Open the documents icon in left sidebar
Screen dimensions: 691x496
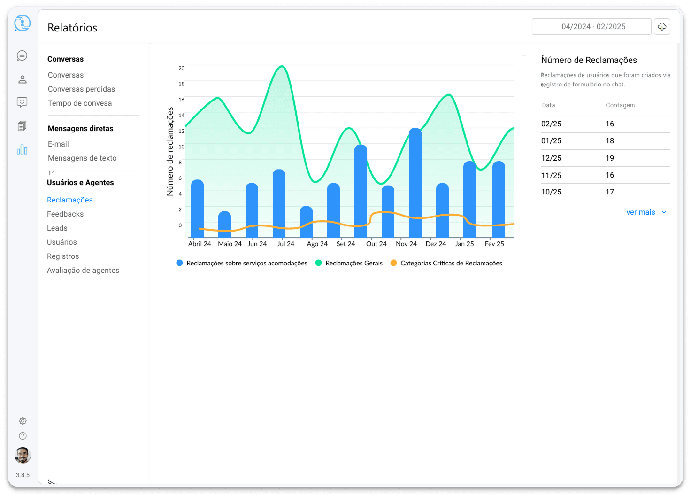22,126
